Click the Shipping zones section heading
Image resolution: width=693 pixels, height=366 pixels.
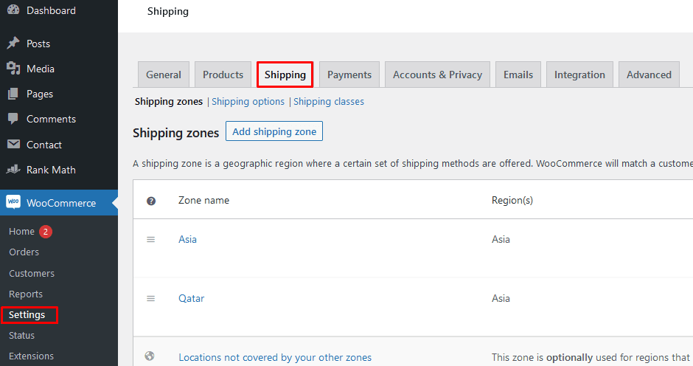click(176, 133)
